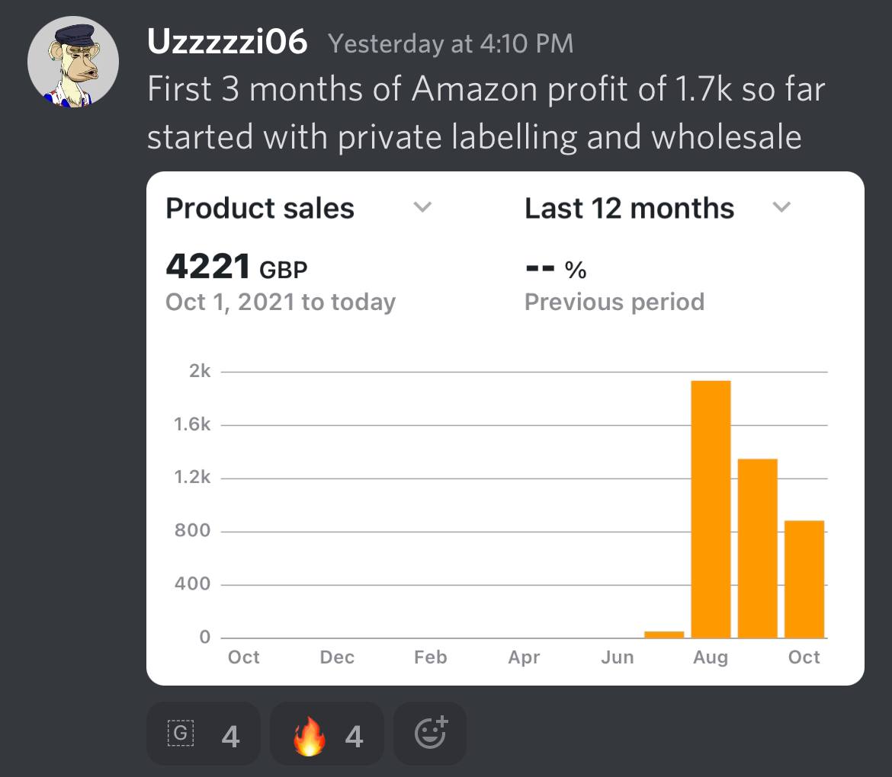892x777 pixels.
Task: Click the 4221 GBP total value
Action: (236, 266)
